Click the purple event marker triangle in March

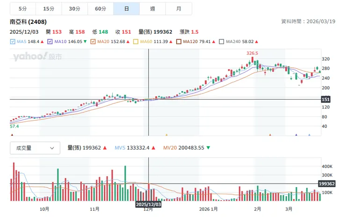[296, 135]
